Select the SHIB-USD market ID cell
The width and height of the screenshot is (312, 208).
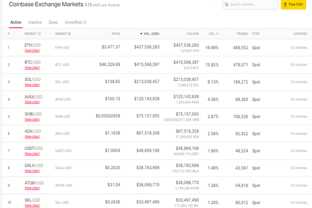click(x=63, y=116)
